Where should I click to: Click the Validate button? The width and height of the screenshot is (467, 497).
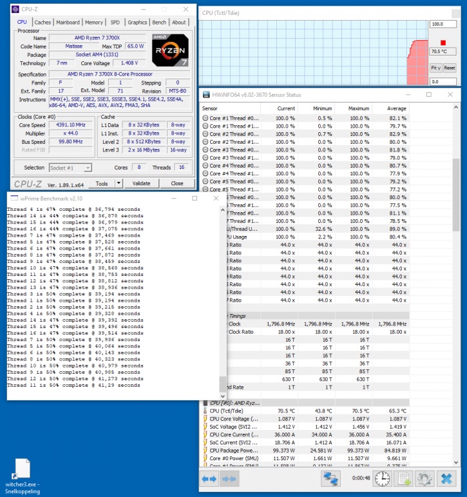coord(141,183)
